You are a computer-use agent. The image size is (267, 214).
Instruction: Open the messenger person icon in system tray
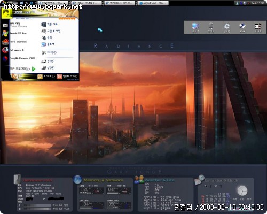[x=237, y=3]
